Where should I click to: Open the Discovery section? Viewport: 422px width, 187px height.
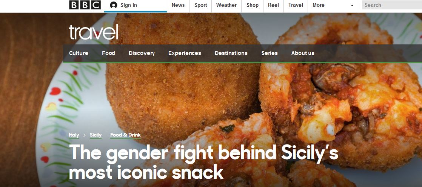point(142,53)
